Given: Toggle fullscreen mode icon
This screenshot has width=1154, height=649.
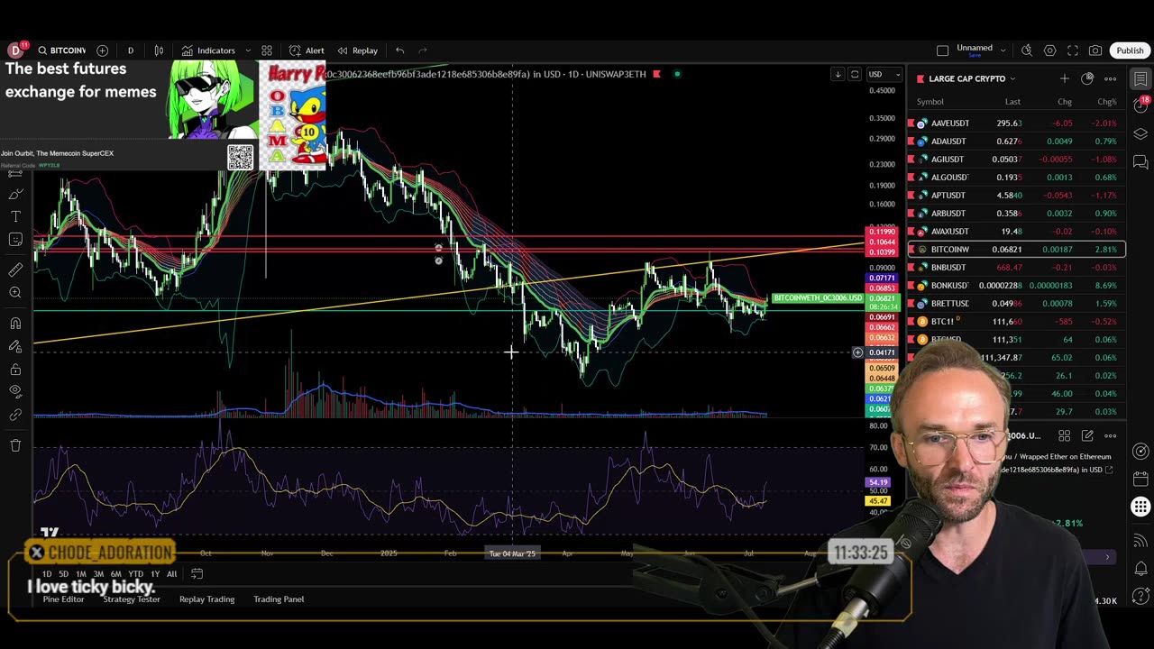Looking at the screenshot, I should (1073, 50).
